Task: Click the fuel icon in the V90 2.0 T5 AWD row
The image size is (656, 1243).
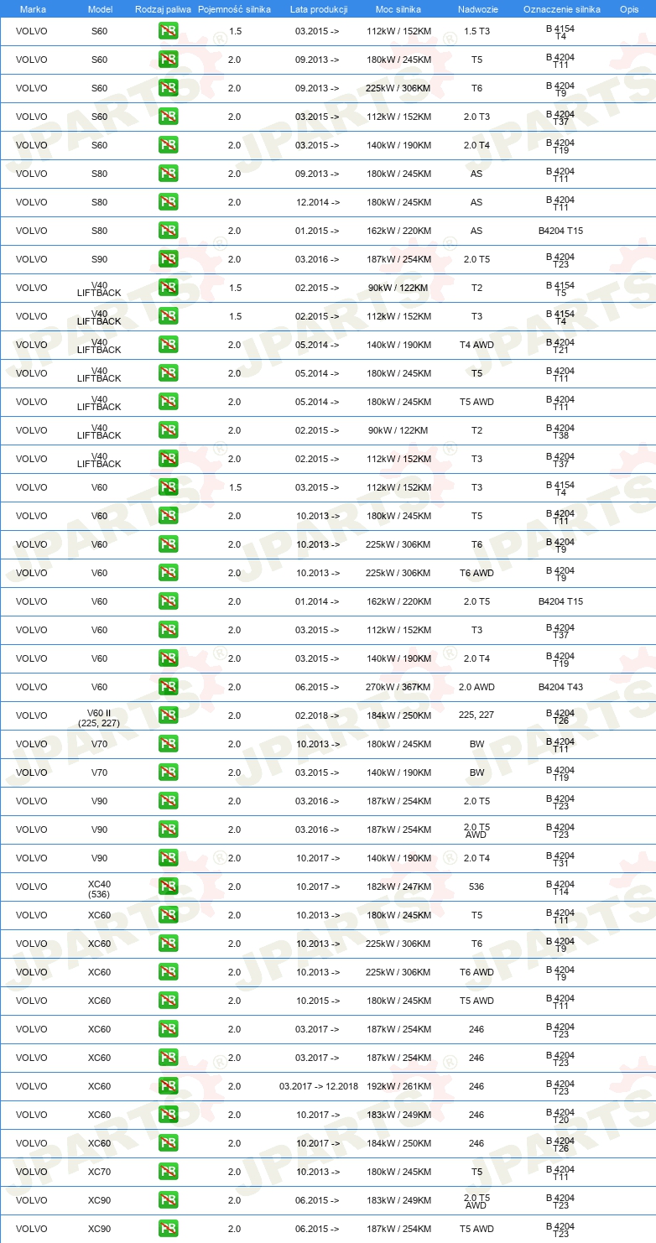Action: point(168,830)
